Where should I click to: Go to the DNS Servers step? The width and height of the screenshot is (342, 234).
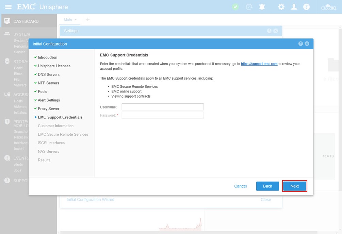point(49,74)
